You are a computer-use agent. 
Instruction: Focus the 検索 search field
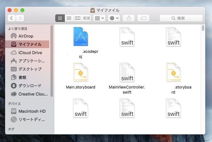point(181,18)
